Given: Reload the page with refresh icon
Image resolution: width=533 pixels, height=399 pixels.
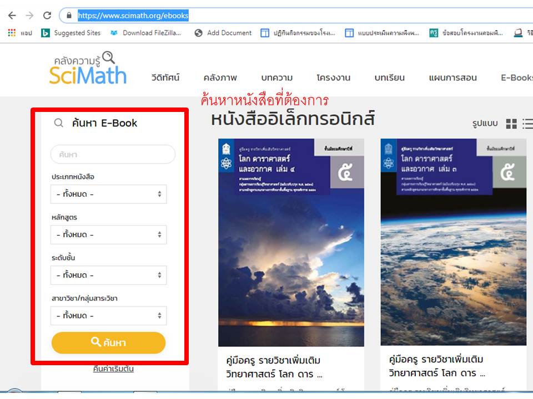Looking at the screenshot, I should [x=47, y=16].
